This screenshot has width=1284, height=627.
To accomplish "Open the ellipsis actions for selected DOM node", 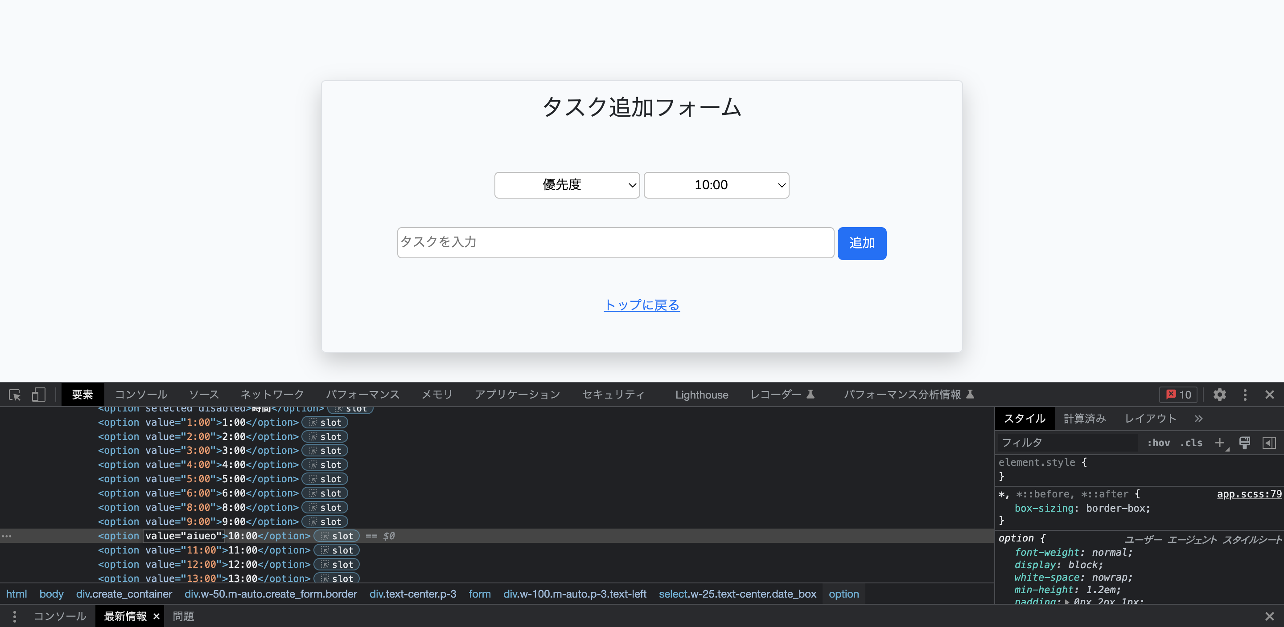I will pyautogui.click(x=7, y=536).
